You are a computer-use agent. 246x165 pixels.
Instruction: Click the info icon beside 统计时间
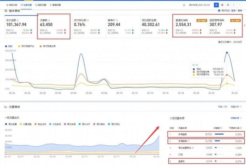[x=184, y=5]
